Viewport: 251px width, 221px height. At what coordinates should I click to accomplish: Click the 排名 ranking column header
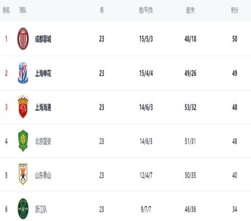point(7,11)
